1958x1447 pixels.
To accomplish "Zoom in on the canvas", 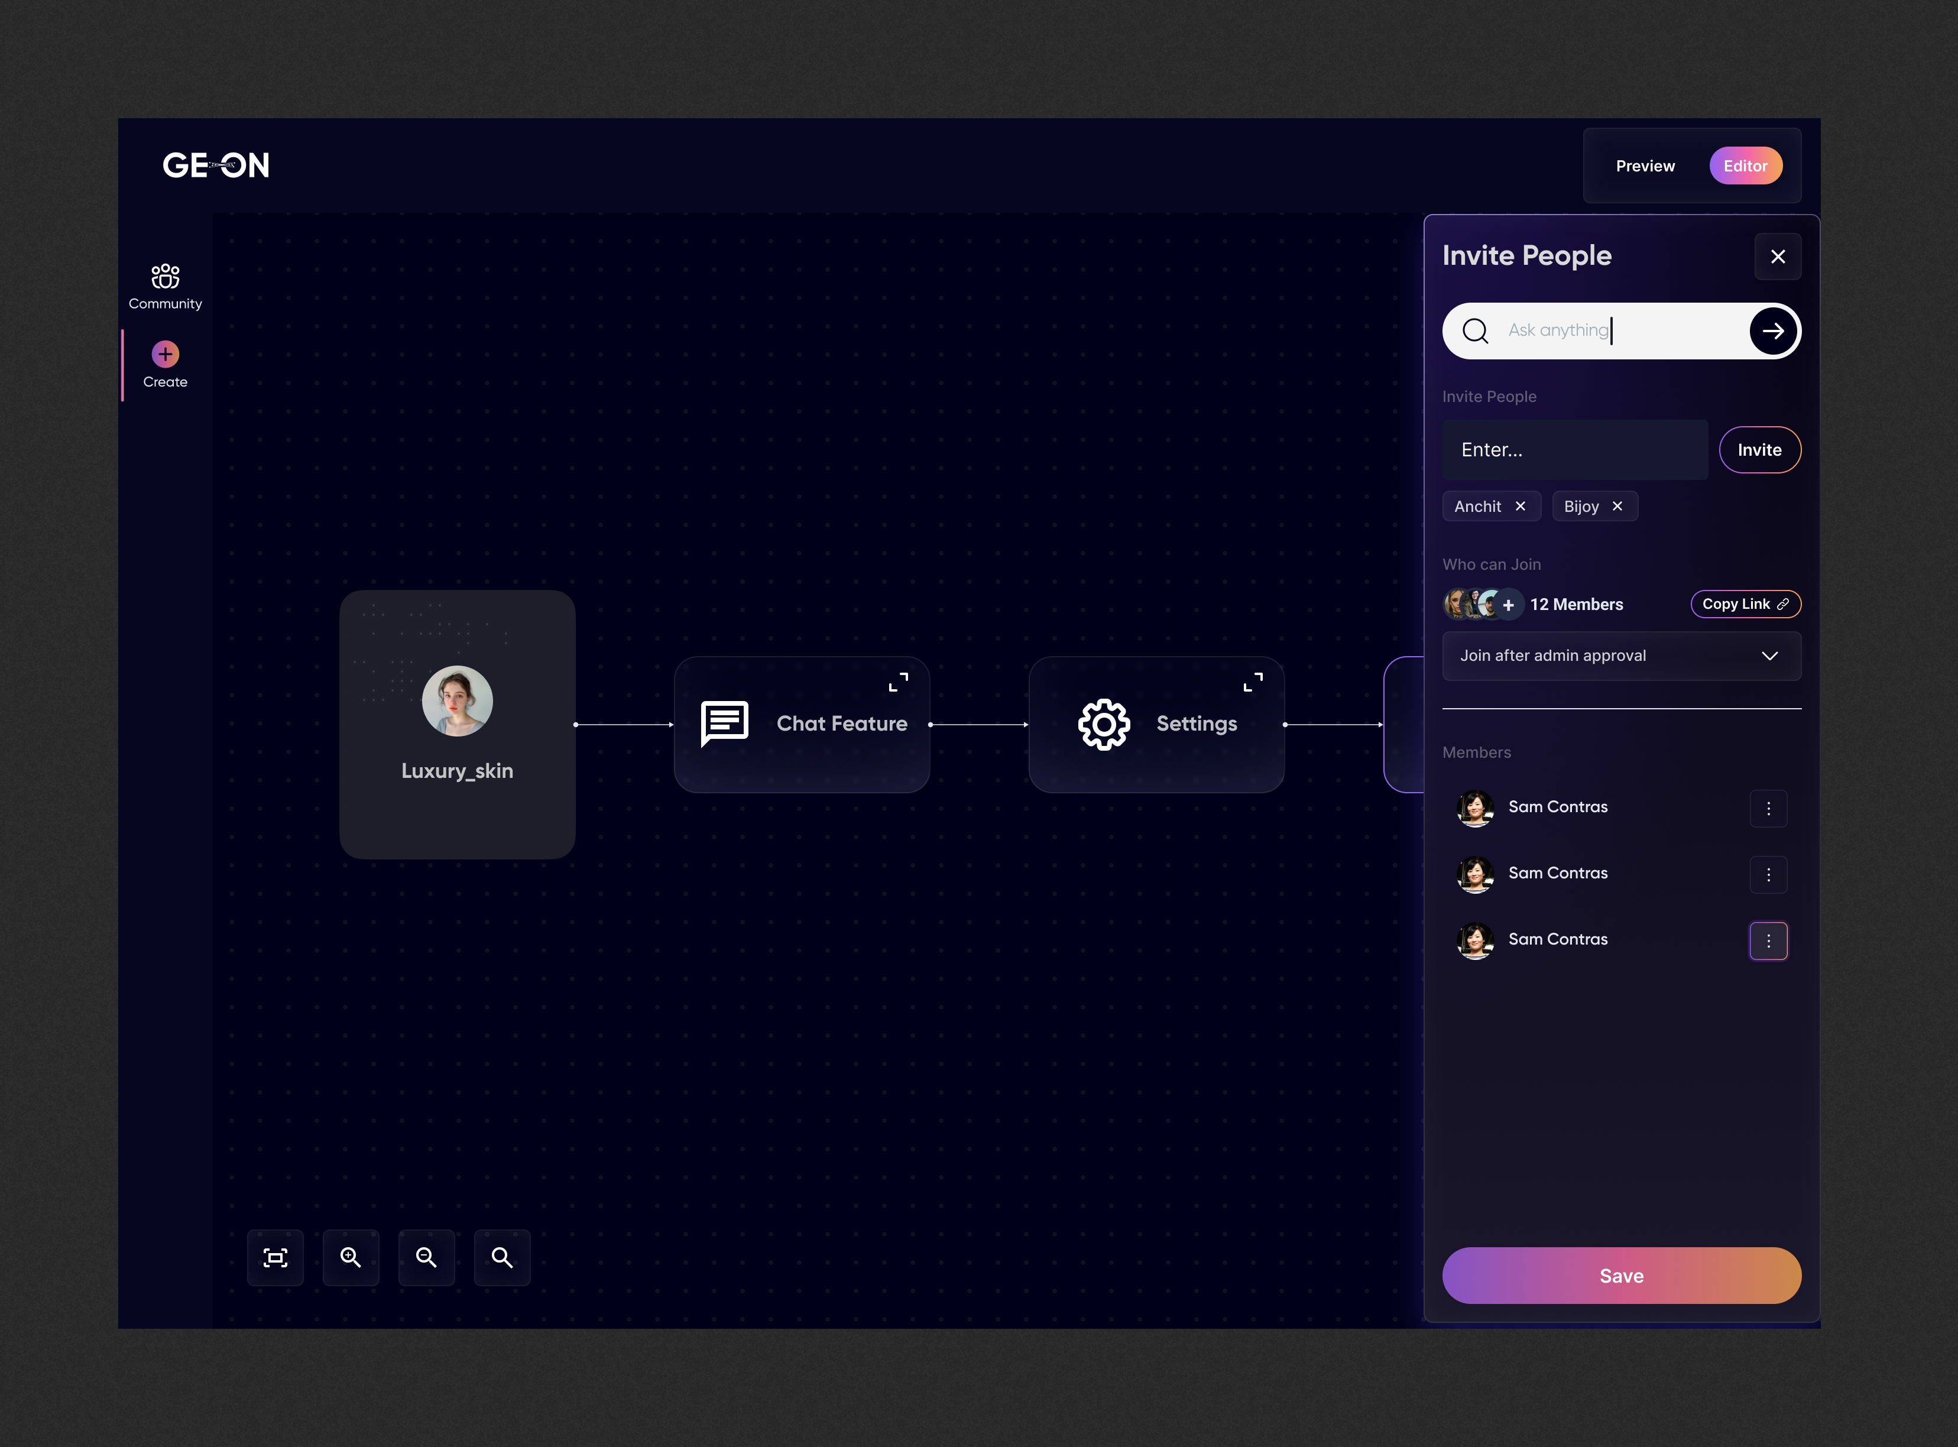I will pyautogui.click(x=351, y=1258).
